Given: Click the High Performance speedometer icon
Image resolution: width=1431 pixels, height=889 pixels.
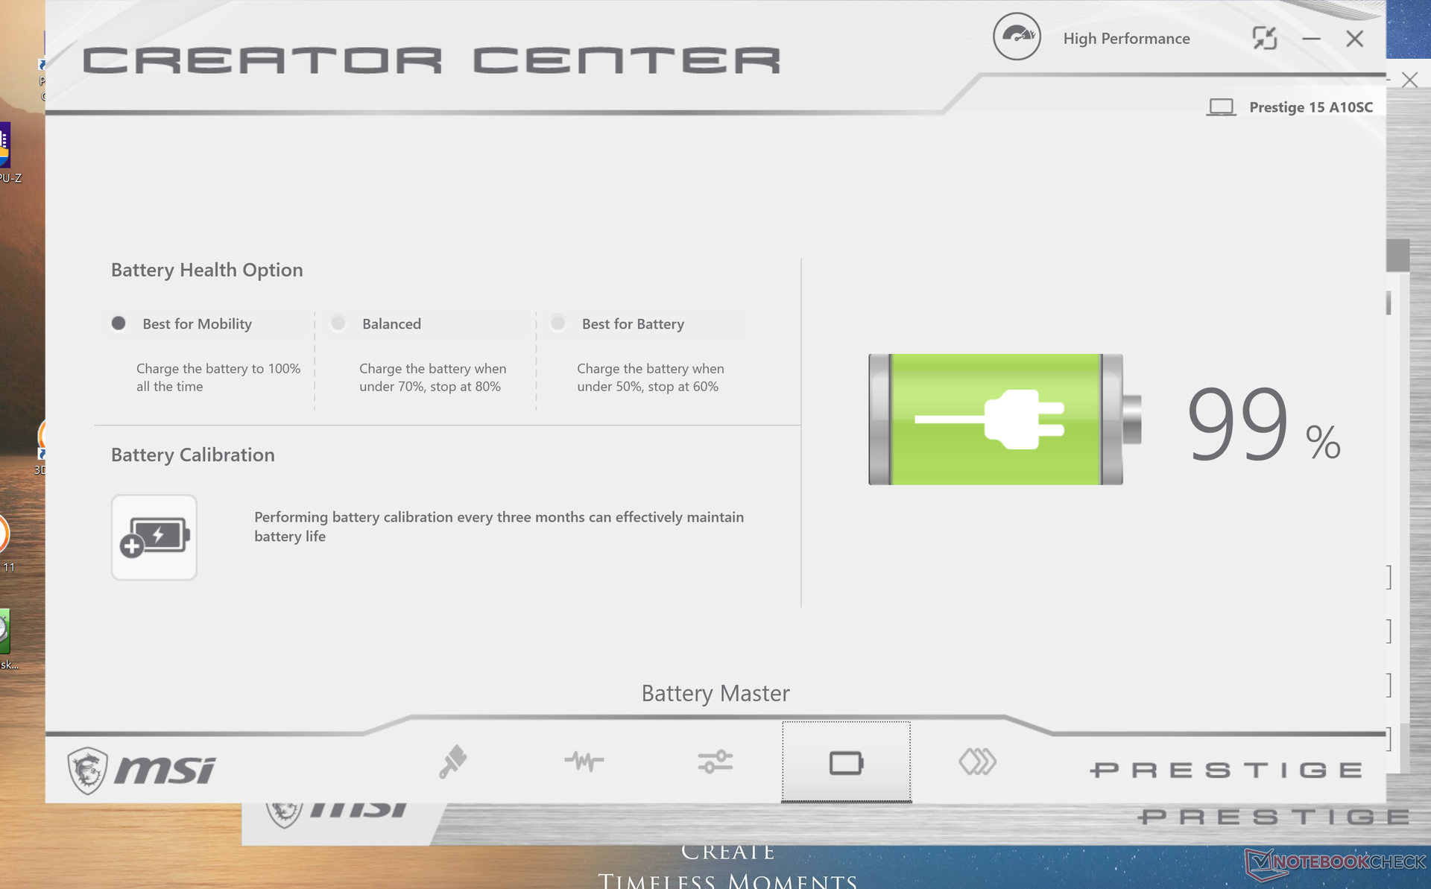Looking at the screenshot, I should point(1017,37).
